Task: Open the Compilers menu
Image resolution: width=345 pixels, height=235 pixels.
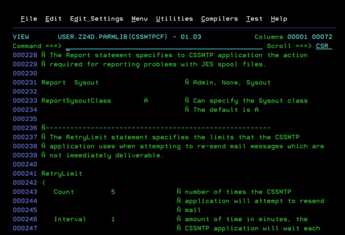Action: pyautogui.click(x=220, y=19)
